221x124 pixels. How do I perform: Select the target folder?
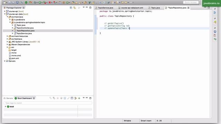[14, 50]
